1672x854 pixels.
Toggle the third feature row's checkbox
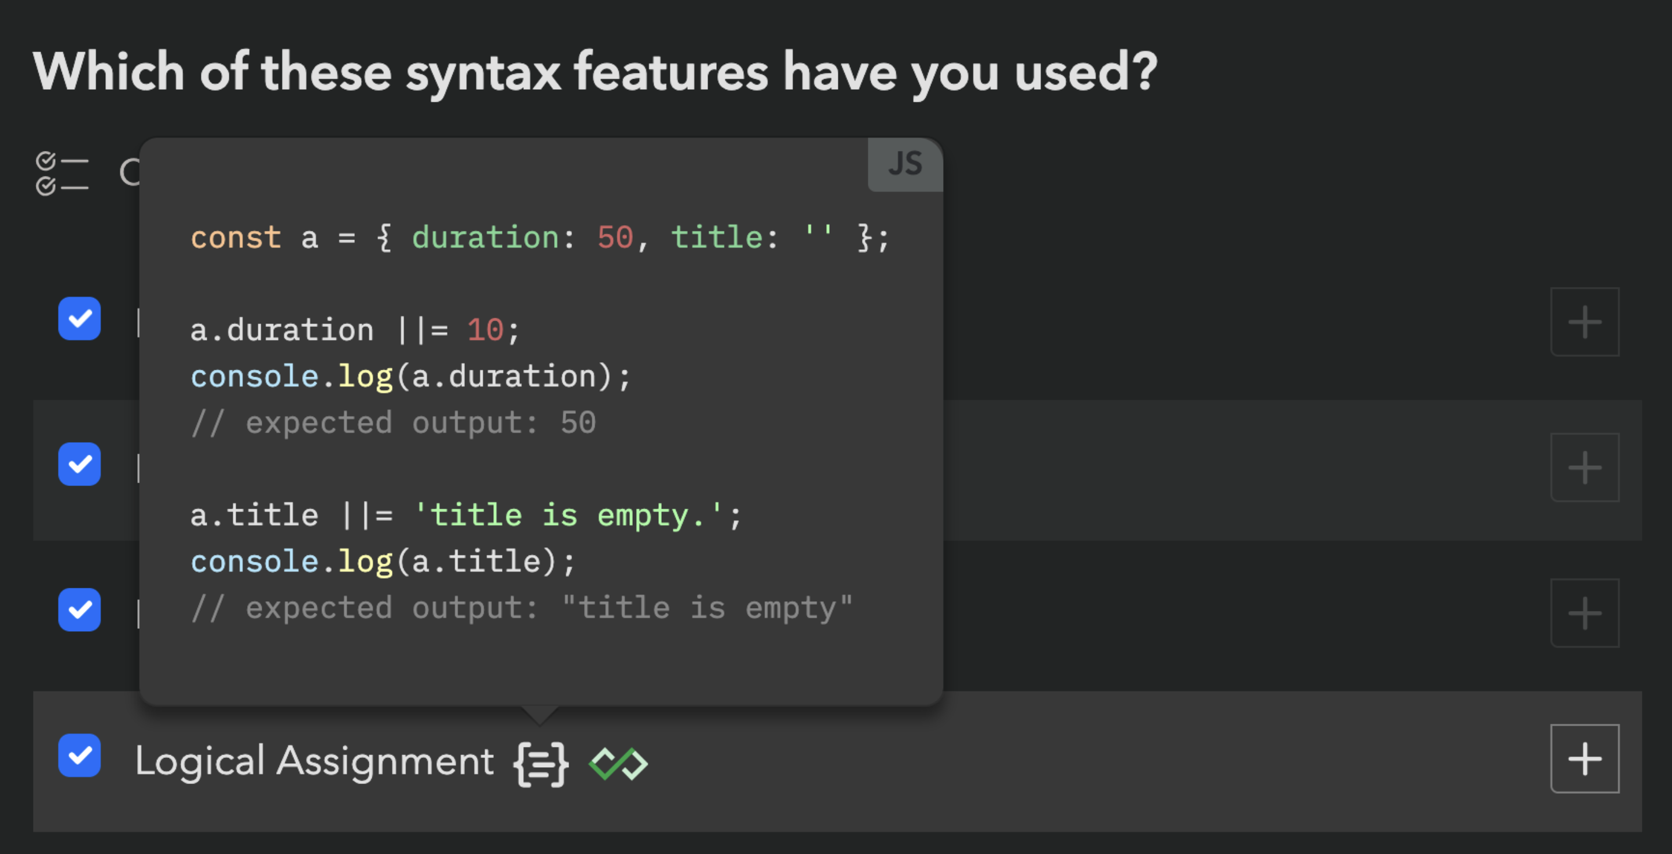[x=80, y=609]
